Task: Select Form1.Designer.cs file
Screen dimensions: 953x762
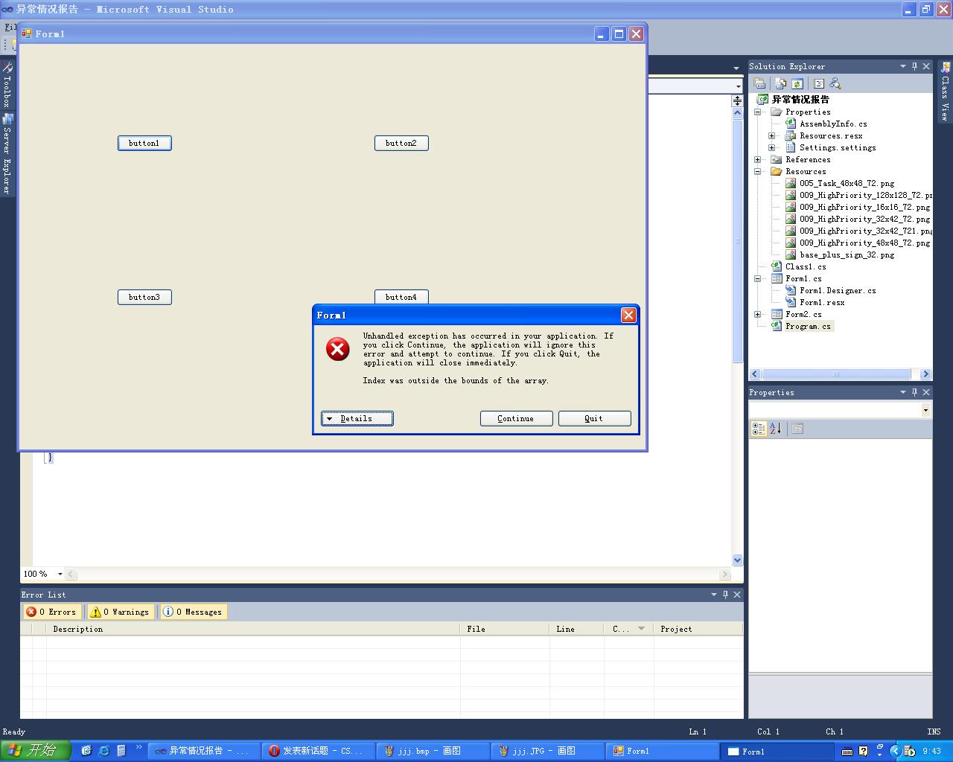Action: (838, 290)
